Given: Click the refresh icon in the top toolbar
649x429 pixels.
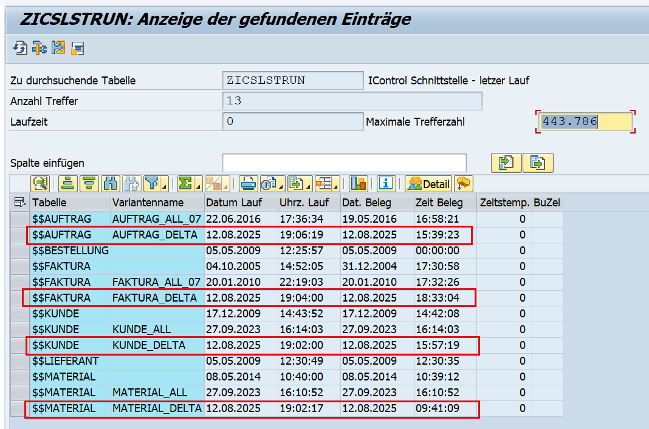Looking at the screenshot, I should 20,47.
